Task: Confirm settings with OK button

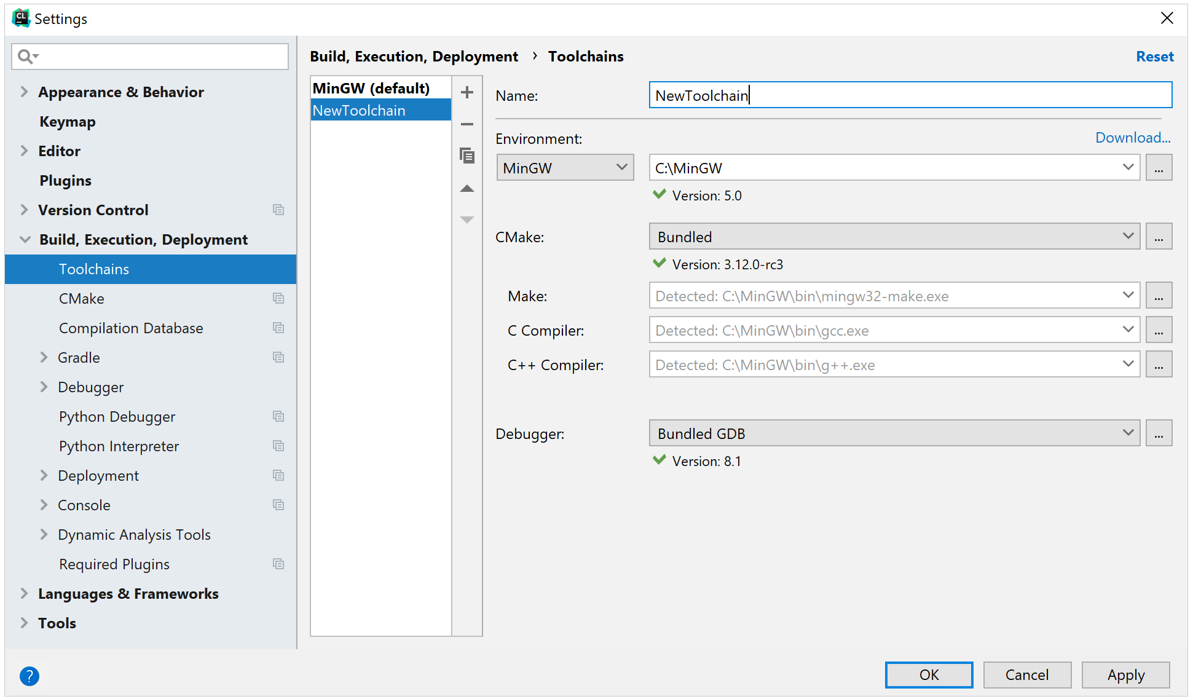Action: point(929,674)
